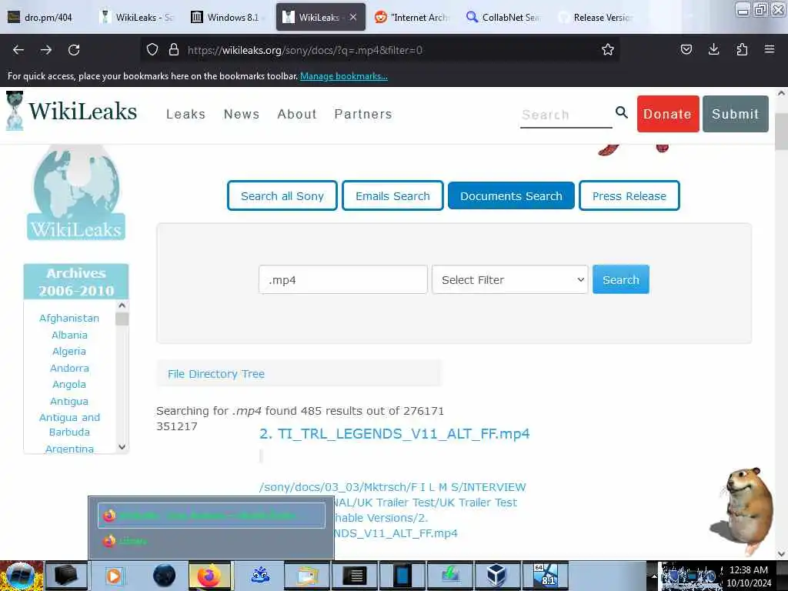
Task: Open the Partners navigation item
Action: [363, 114]
